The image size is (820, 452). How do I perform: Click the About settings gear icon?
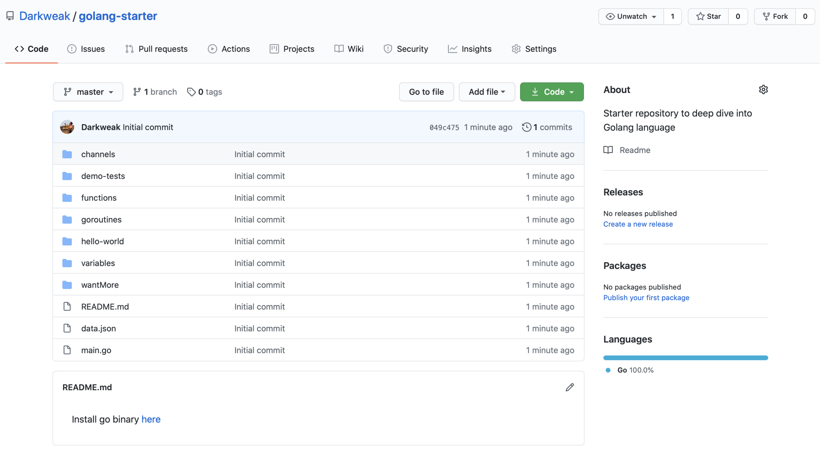coord(763,89)
